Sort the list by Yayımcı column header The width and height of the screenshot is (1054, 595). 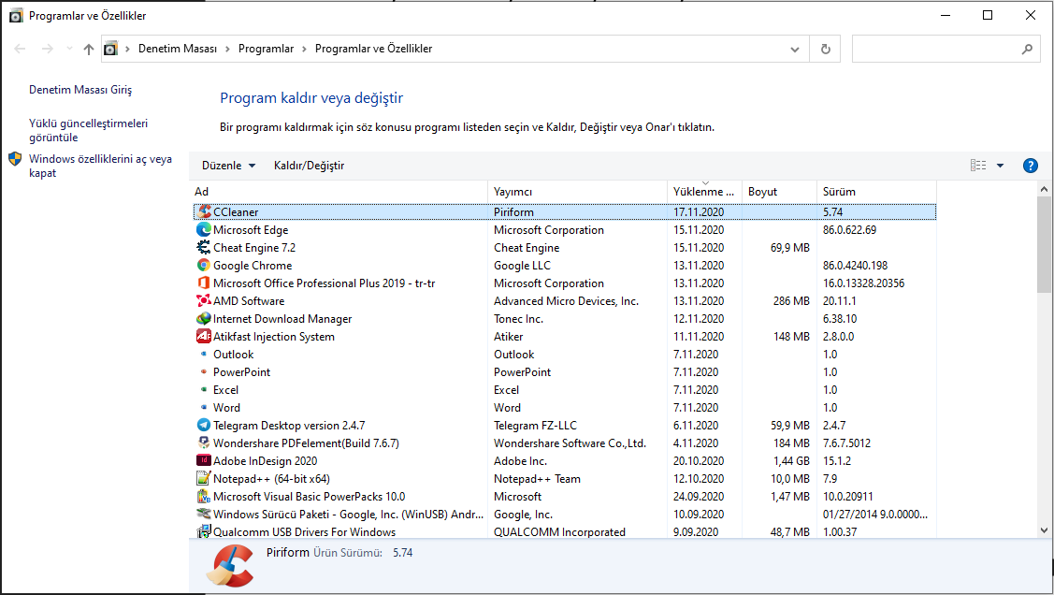click(513, 192)
